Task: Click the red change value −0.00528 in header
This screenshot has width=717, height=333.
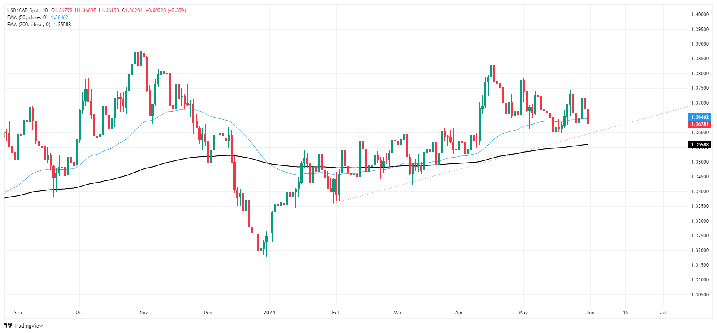Action: 156,10
